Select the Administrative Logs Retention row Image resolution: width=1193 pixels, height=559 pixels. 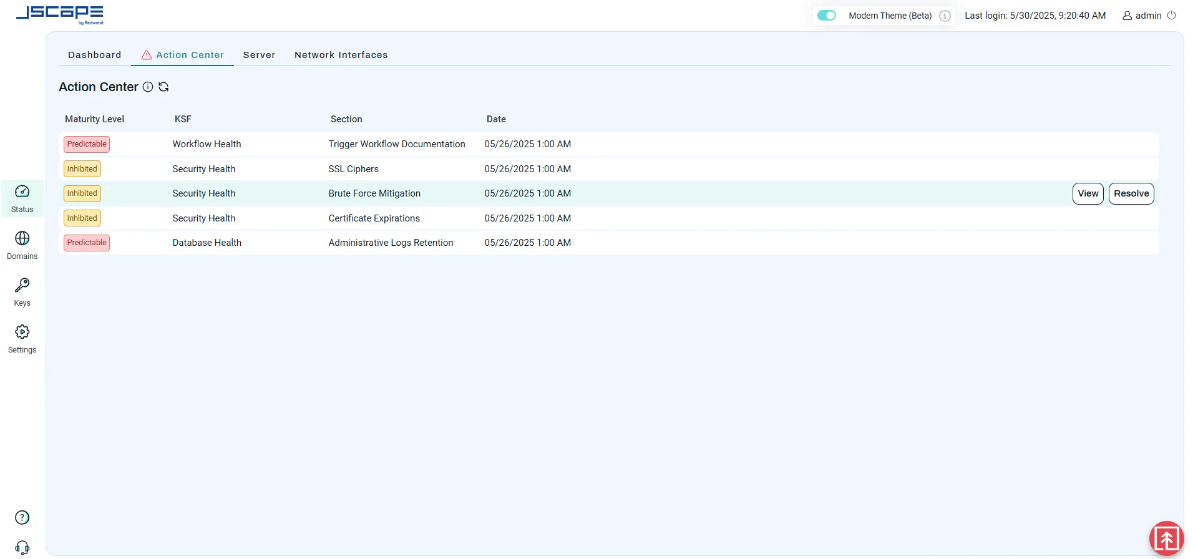point(609,243)
